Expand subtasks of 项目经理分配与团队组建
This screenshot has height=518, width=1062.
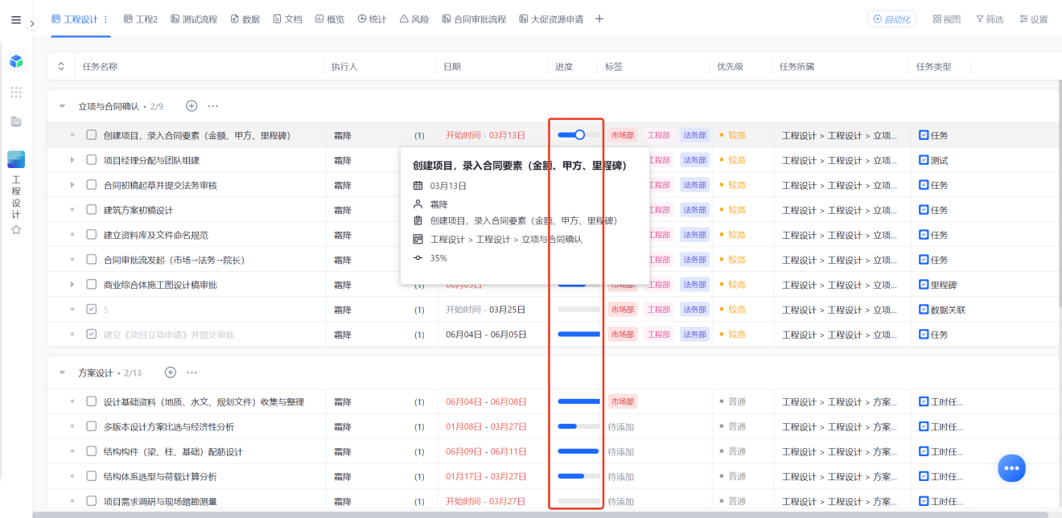click(72, 160)
